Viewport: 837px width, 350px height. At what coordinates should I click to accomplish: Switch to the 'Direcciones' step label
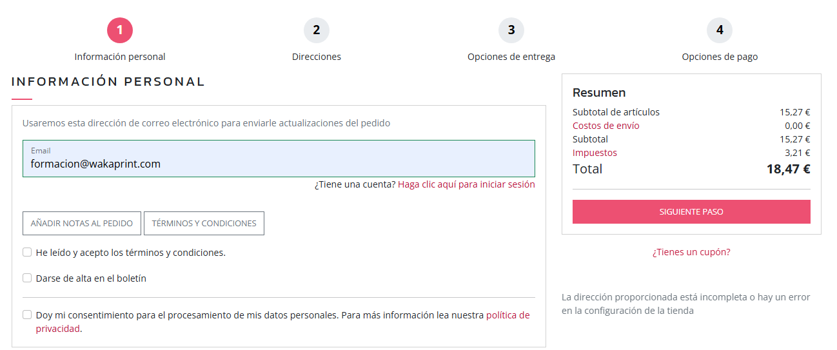click(x=317, y=57)
